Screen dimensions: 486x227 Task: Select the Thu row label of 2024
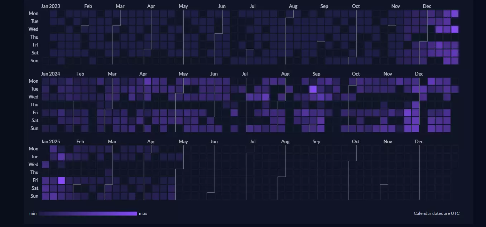pos(34,105)
